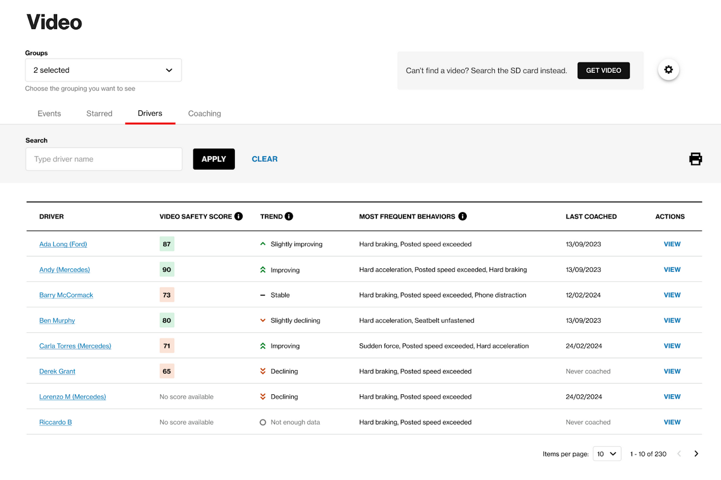The width and height of the screenshot is (721, 480).
Task: Click the Trend column info icon
Action: pyautogui.click(x=289, y=216)
